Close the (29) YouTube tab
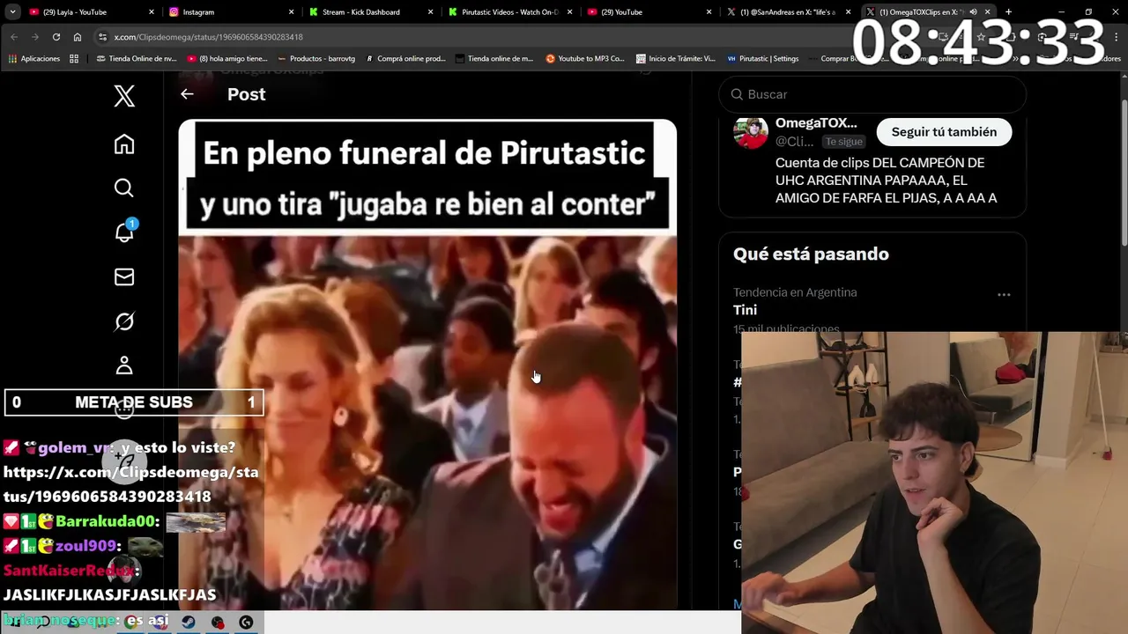 click(x=709, y=12)
